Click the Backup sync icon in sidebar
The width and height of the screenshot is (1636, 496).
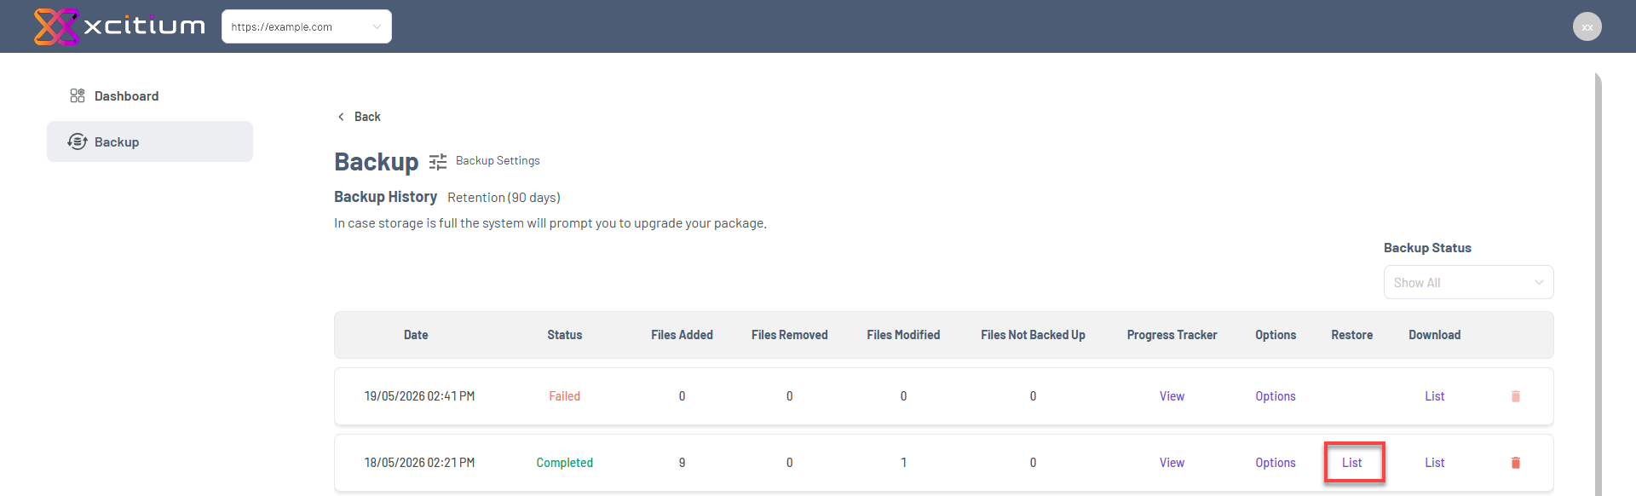tap(78, 141)
